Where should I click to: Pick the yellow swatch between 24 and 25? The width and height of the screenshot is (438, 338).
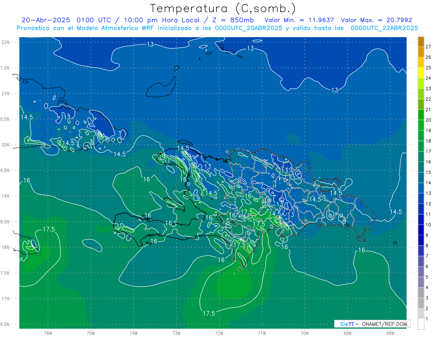[x=421, y=73]
